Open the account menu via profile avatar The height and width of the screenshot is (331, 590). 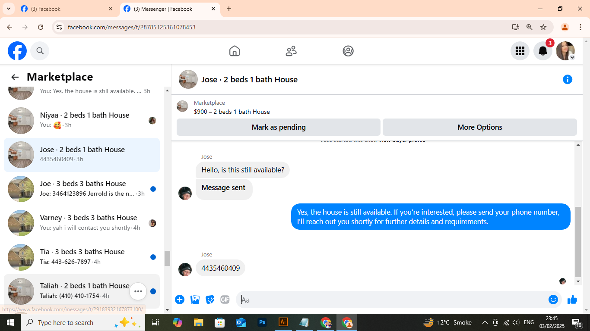[x=565, y=51]
